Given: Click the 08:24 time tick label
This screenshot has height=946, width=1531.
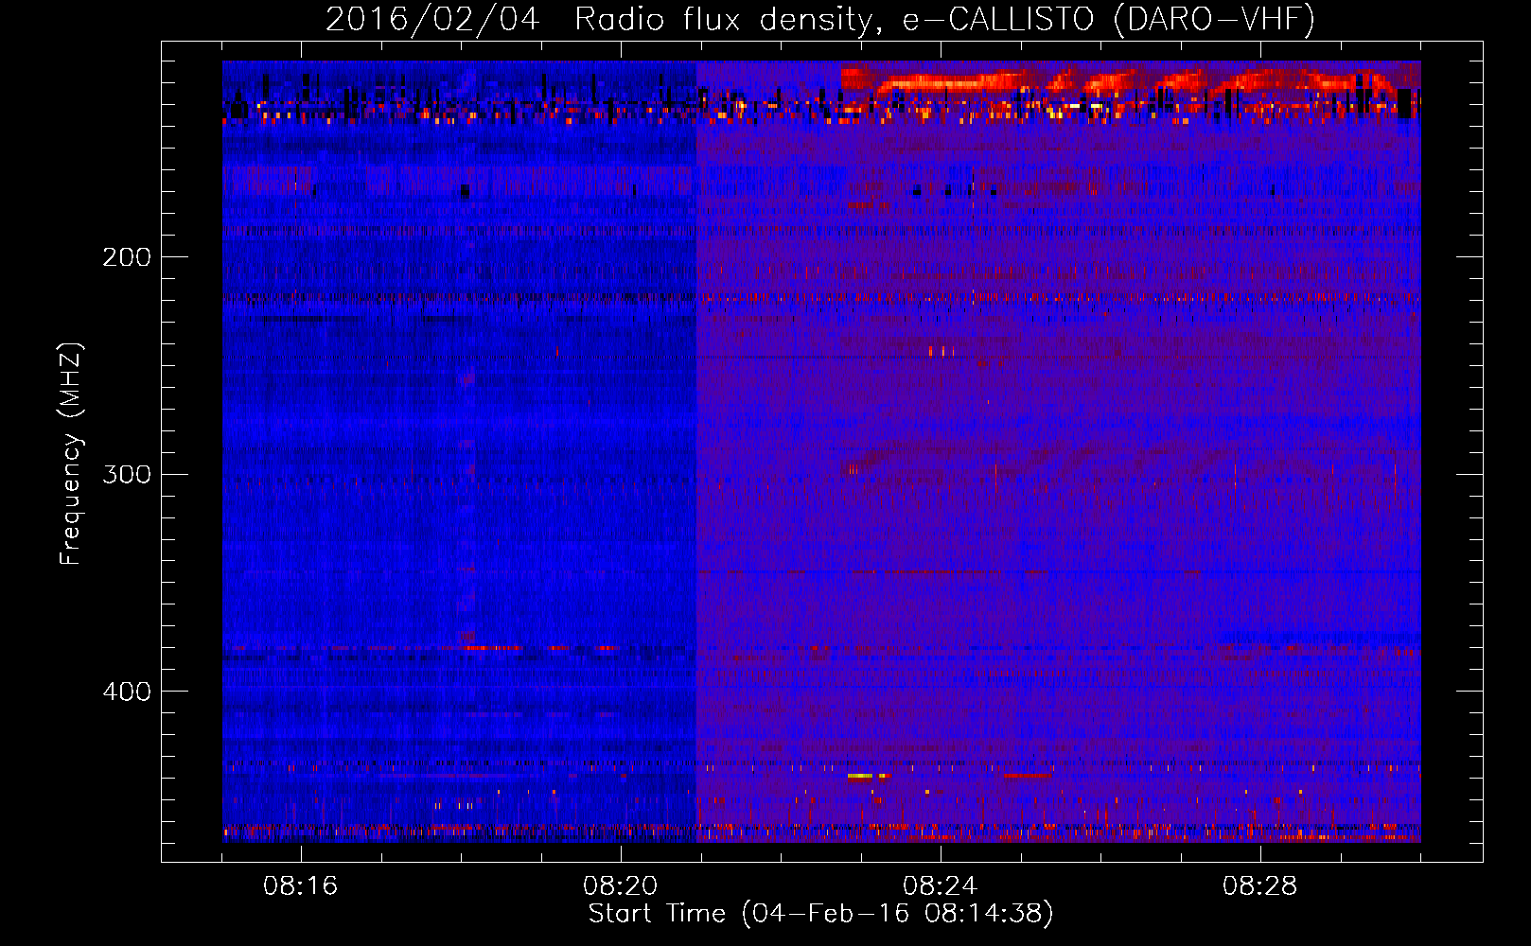Looking at the screenshot, I should [941, 886].
